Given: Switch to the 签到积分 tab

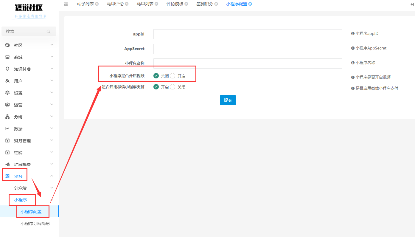Looking at the screenshot, I should [x=204, y=4].
